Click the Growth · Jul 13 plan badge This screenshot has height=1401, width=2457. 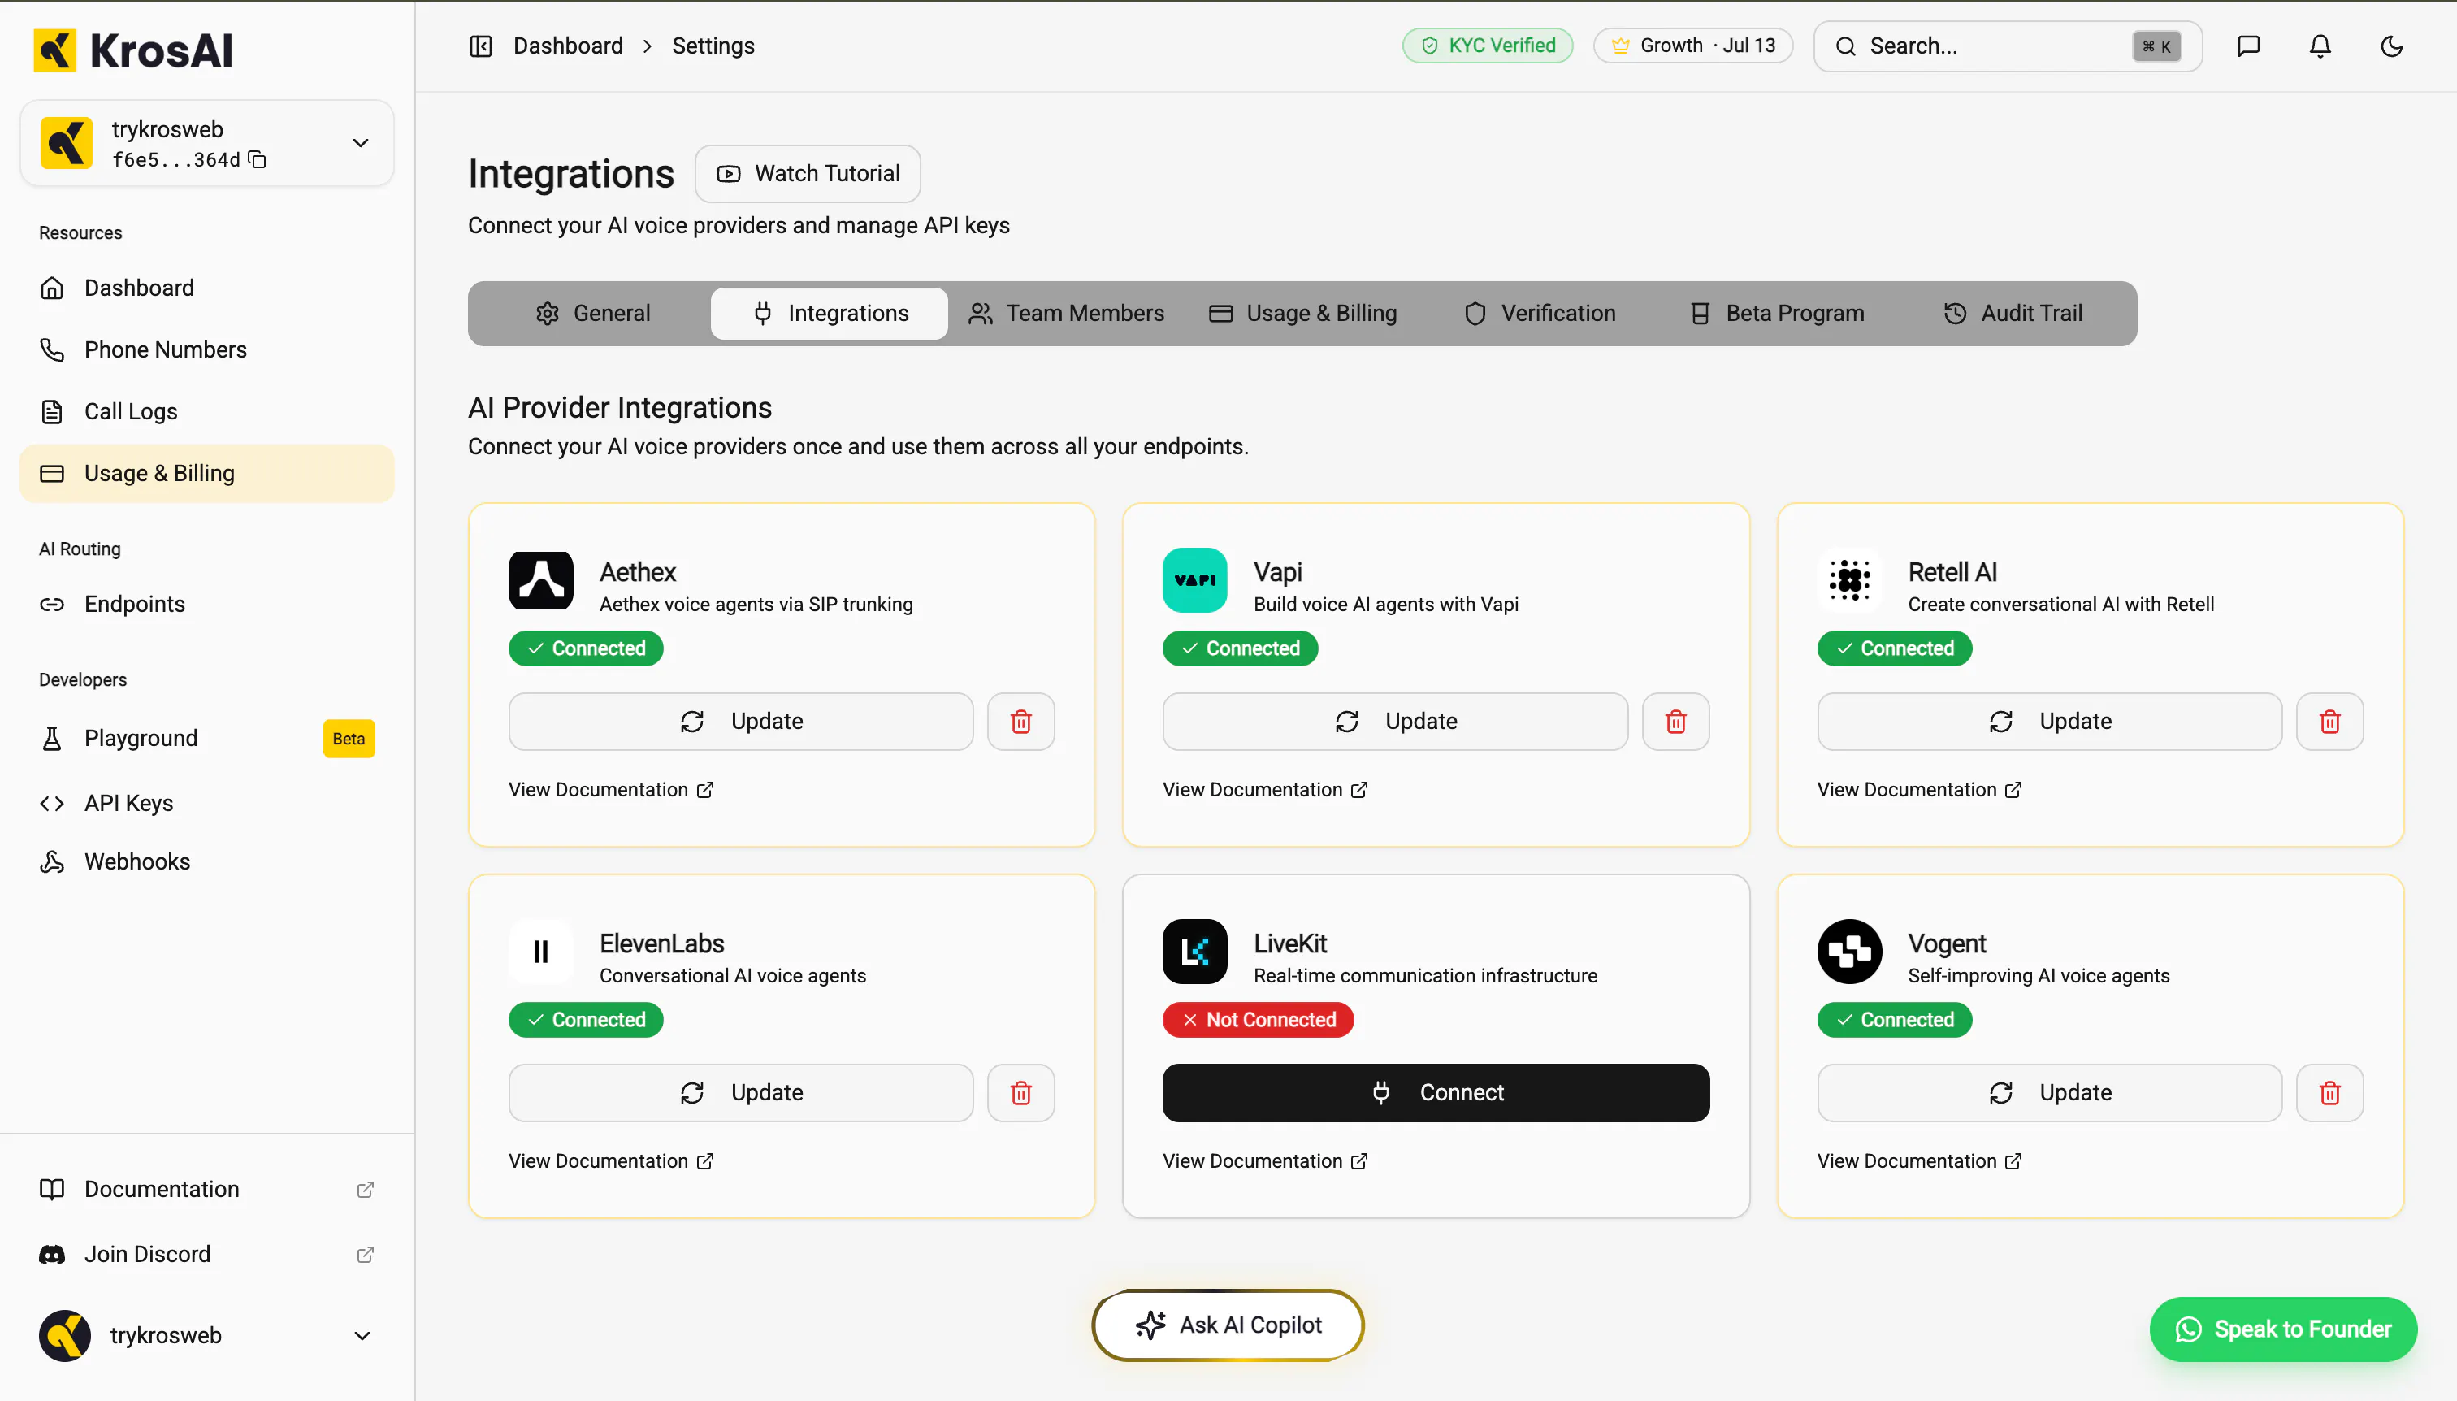click(x=1693, y=46)
